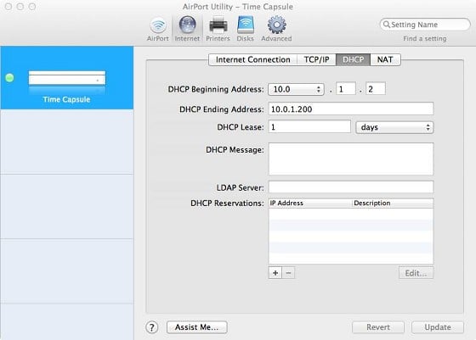Open the AirPort toolbar section
476x340 pixels.
coord(158,30)
